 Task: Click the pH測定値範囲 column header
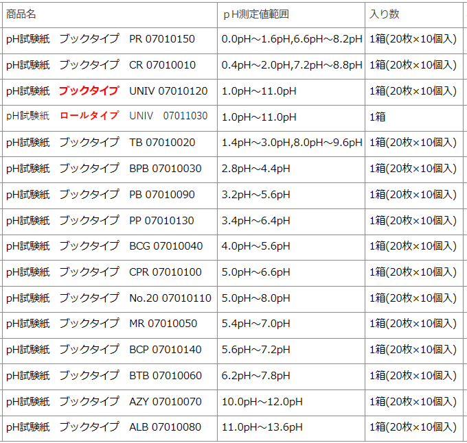click(x=256, y=14)
